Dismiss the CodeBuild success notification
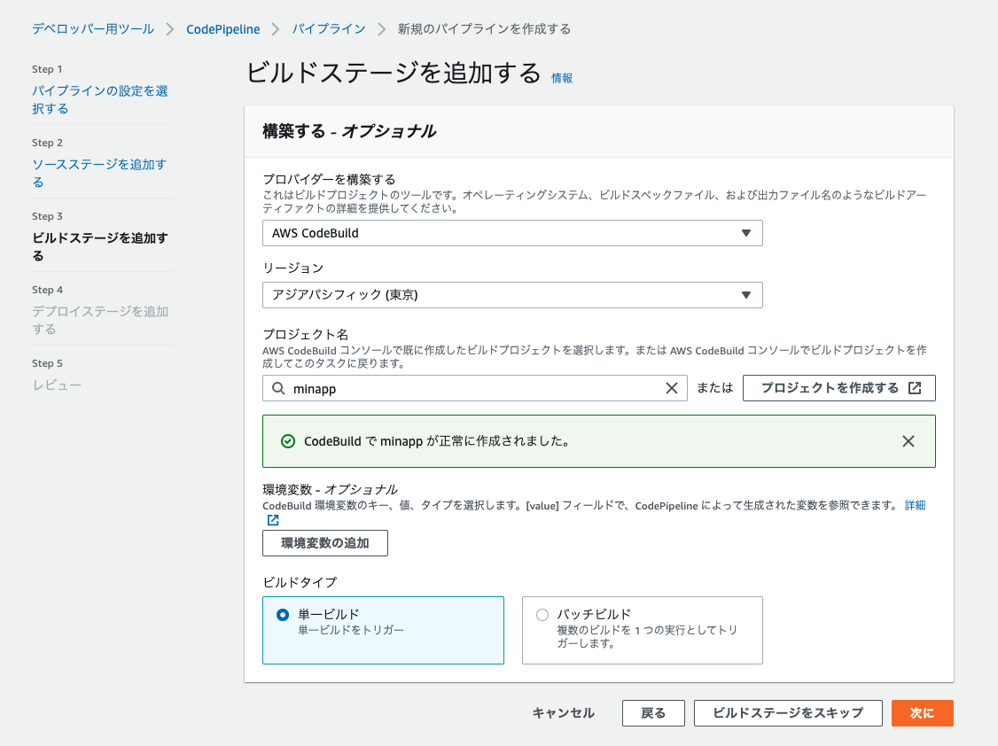The height and width of the screenshot is (746, 998). [908, 441]
